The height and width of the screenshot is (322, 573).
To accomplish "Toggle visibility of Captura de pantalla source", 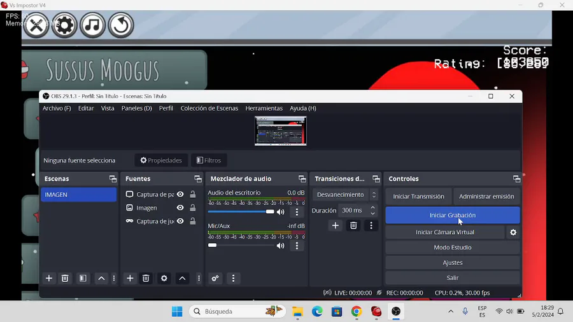I will tap(180, 194).
